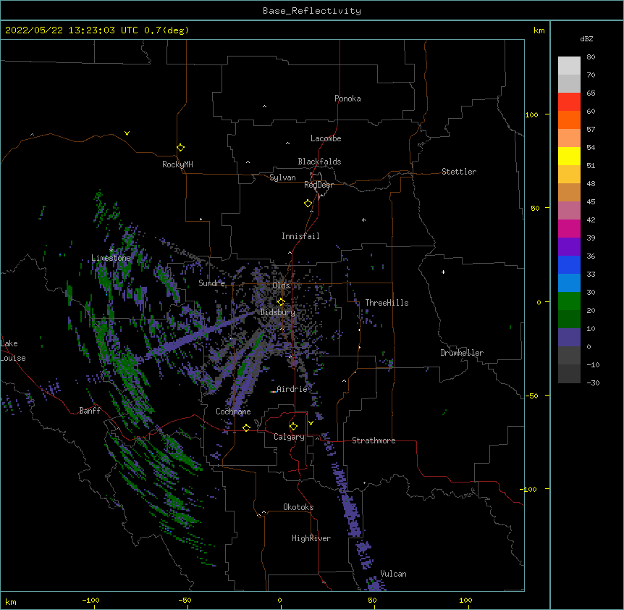Click the -100 tick on the vertical axis

529,489
